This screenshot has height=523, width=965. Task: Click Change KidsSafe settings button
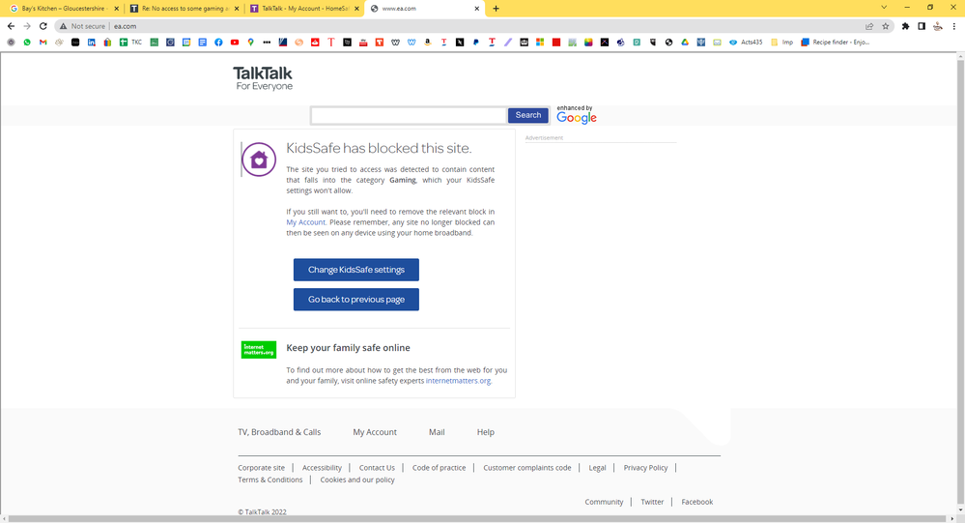coord(356,270)
